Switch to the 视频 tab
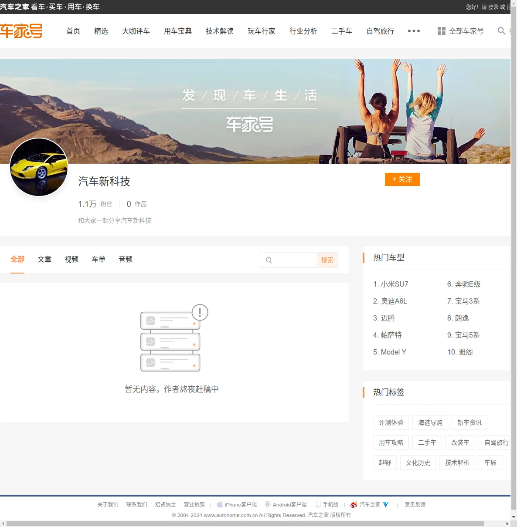The height and width of the screenshot is (527, 517). [x=71, y=259]
